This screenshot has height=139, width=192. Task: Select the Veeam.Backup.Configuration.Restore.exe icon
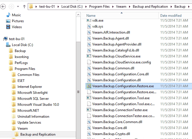coord(89,86)
